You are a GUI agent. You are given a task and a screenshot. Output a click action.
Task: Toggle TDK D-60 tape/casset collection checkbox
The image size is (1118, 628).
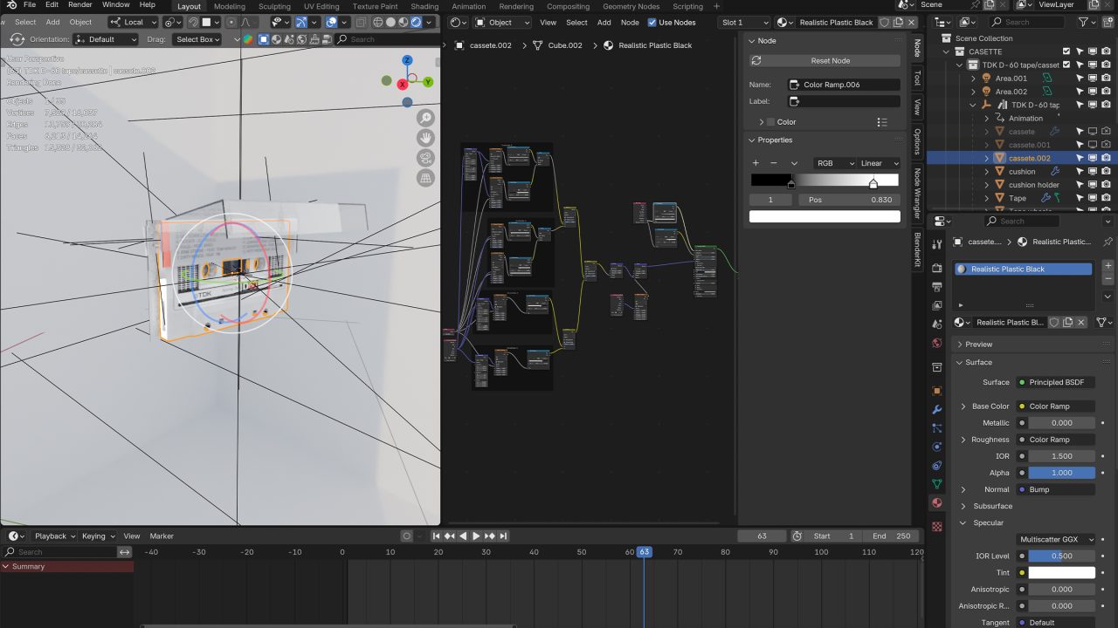coord(1066,65)
